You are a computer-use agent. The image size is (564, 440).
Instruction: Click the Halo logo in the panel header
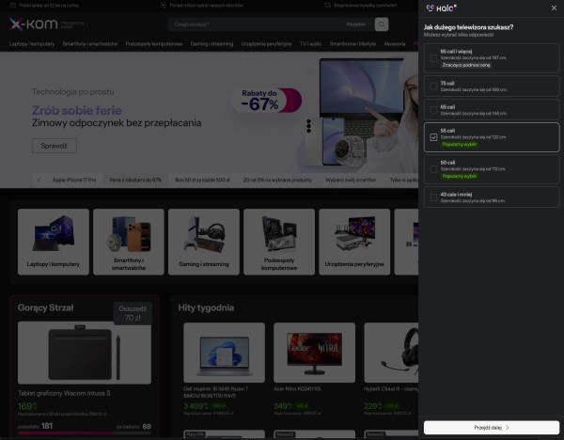pyautogui.click(x=441, y=8)
